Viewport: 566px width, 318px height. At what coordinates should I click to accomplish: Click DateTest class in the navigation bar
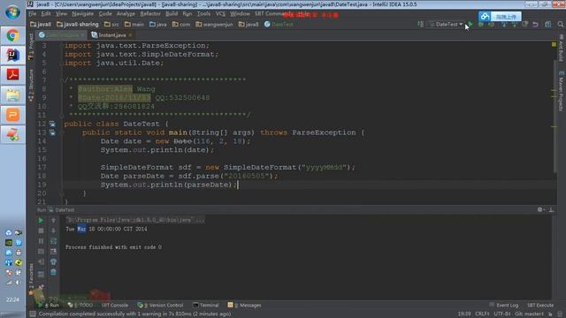coord(279,25)
